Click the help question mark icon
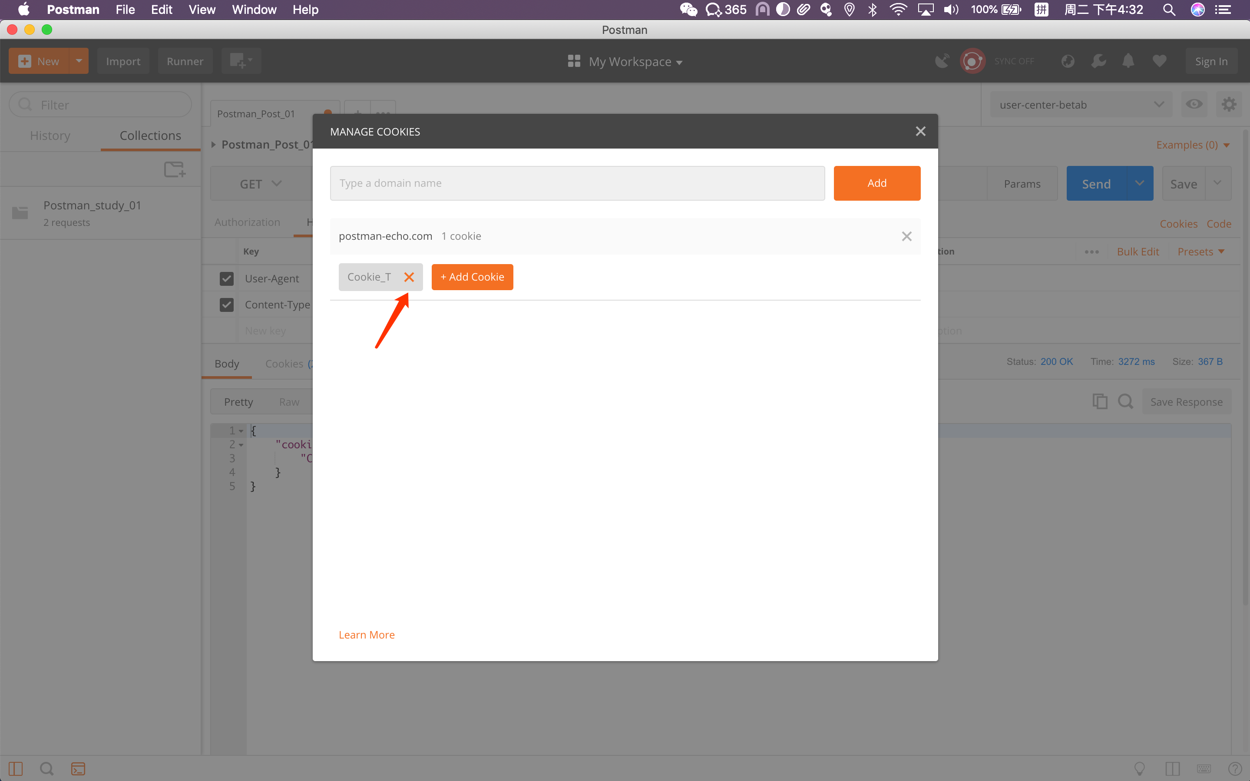1250x781 pixels. coord(1234,768)
